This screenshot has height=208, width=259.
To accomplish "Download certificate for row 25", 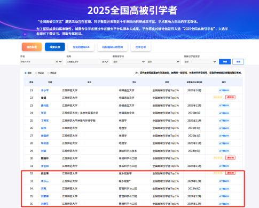I will (224, 121).
